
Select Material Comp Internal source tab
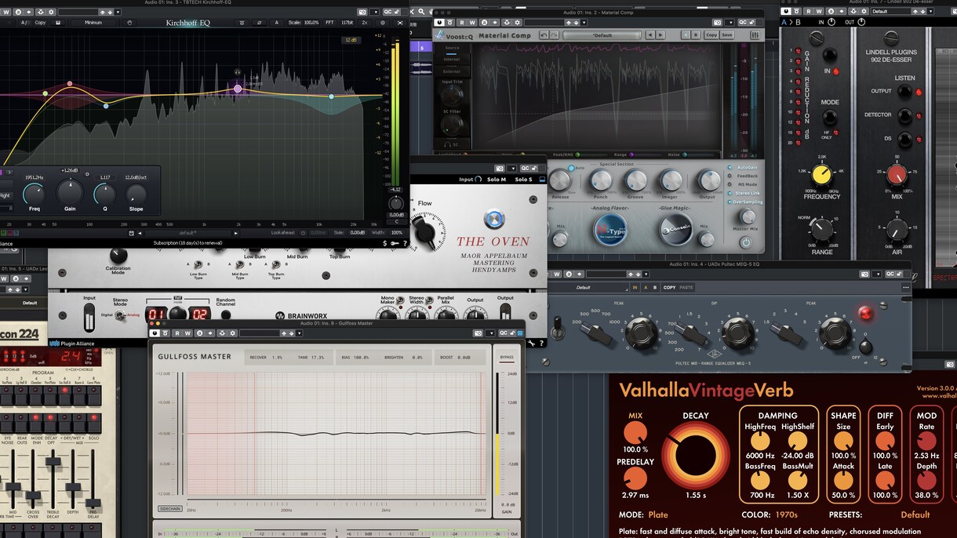point(452,59)
